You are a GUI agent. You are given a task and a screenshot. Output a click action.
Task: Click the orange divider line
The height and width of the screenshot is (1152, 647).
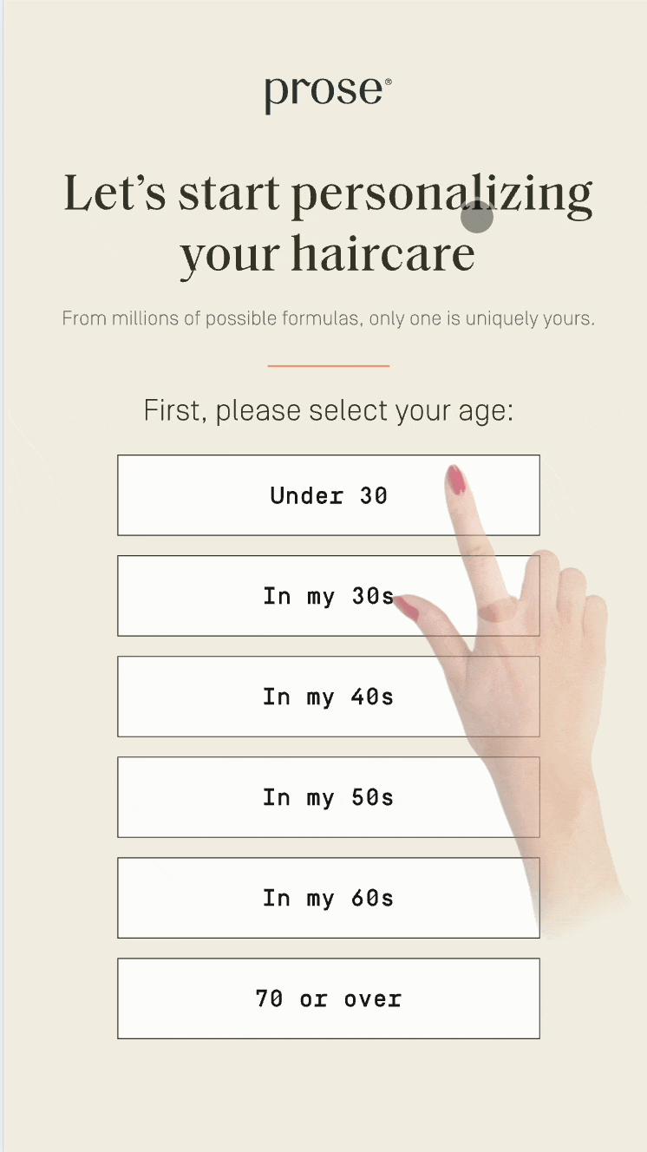(x=328, y=366)
